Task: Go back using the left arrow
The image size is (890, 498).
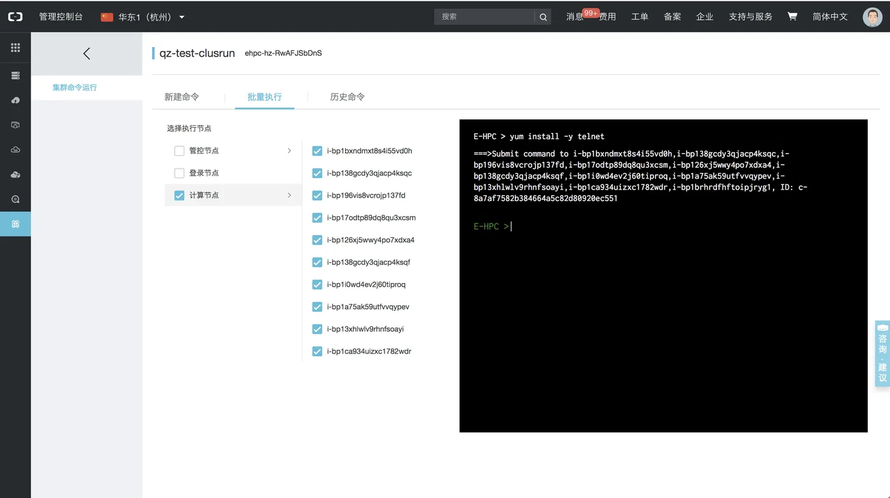Action: click(x=86, y=54)
